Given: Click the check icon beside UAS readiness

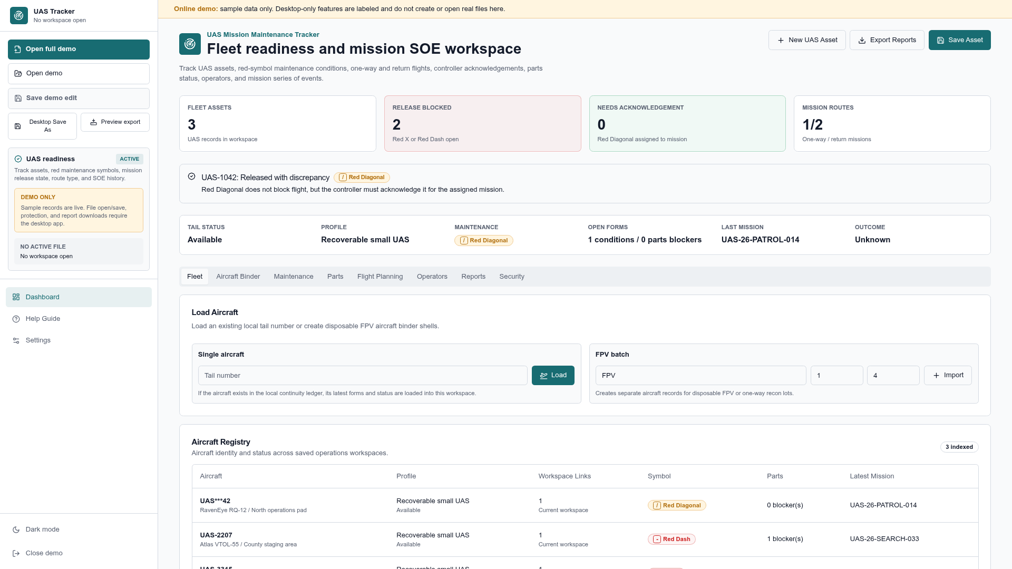Looking at the screenshot, I should 18,159.
